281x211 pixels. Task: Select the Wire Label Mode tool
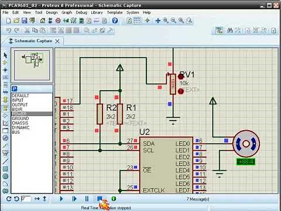[x=5, y=77]
